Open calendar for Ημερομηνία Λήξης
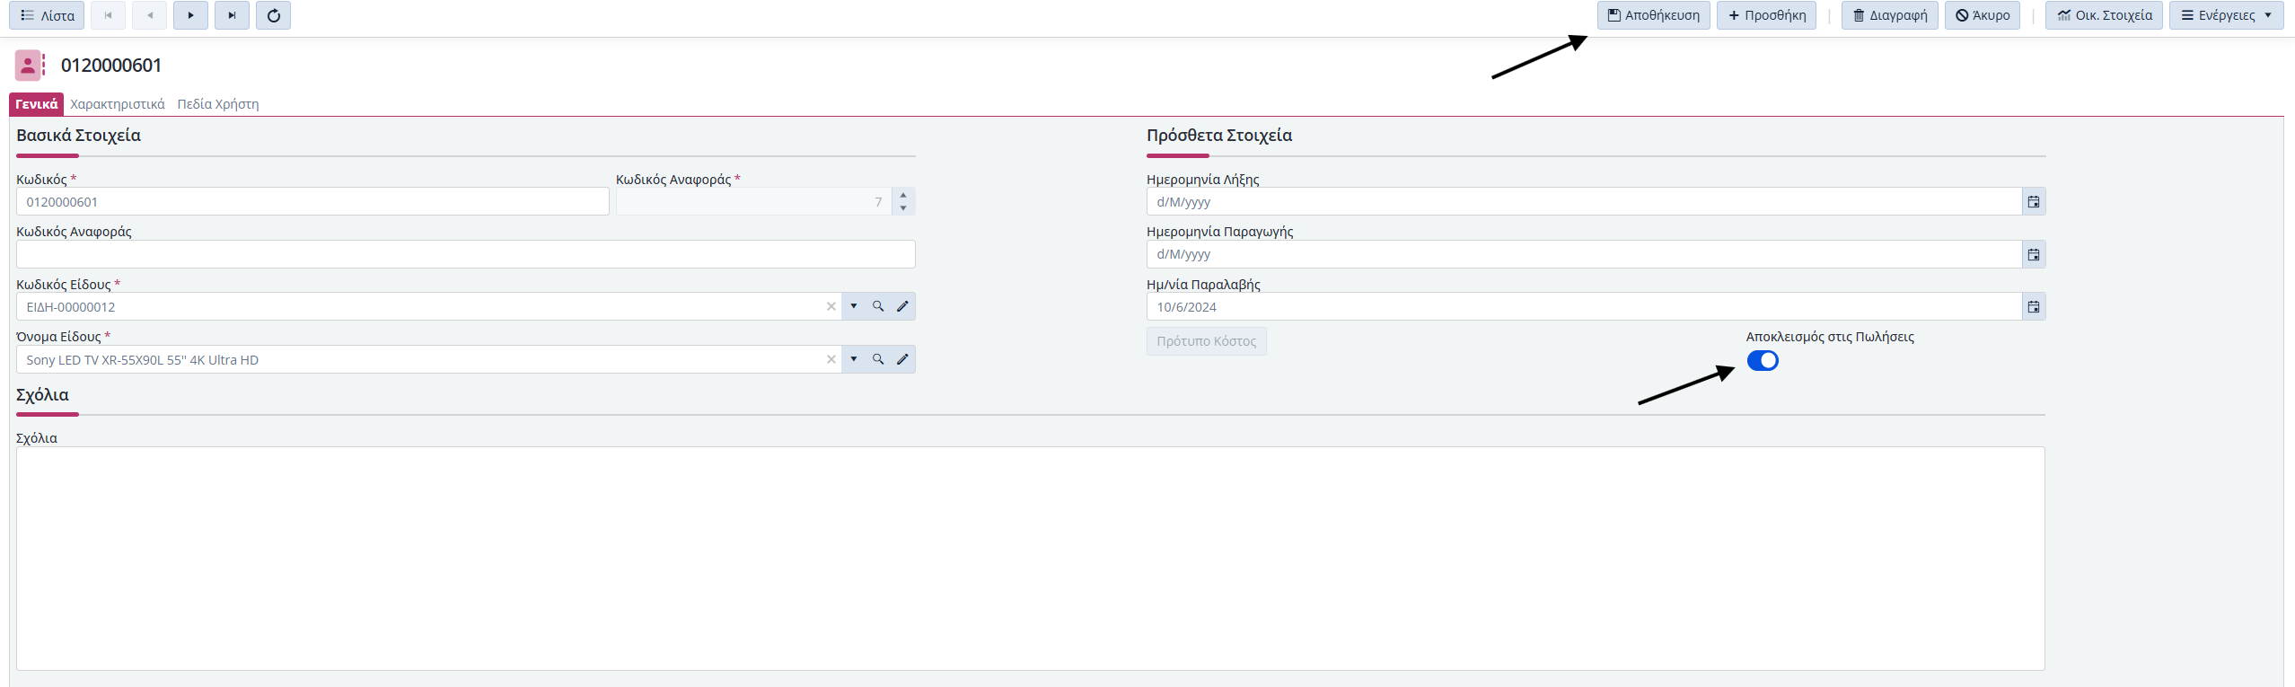This screenshot has width=2295, height=687. pos(2033,202)
